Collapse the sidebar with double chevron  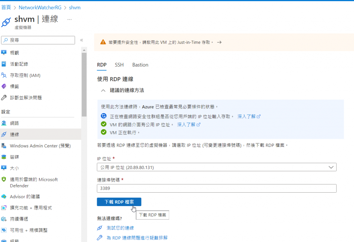click(82, 40)
